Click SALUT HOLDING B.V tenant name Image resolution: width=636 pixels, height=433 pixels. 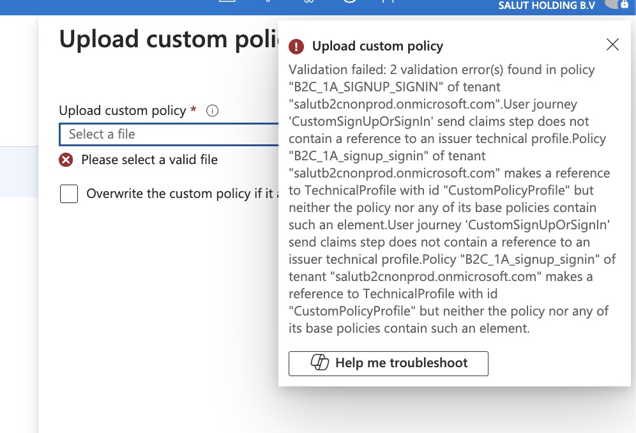coord(546,6)
